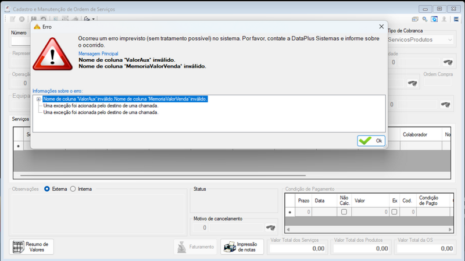The height and width of the screenshot is (261, 465).
Task: Click the Faturamento button
Action: [x=195, y=247]
